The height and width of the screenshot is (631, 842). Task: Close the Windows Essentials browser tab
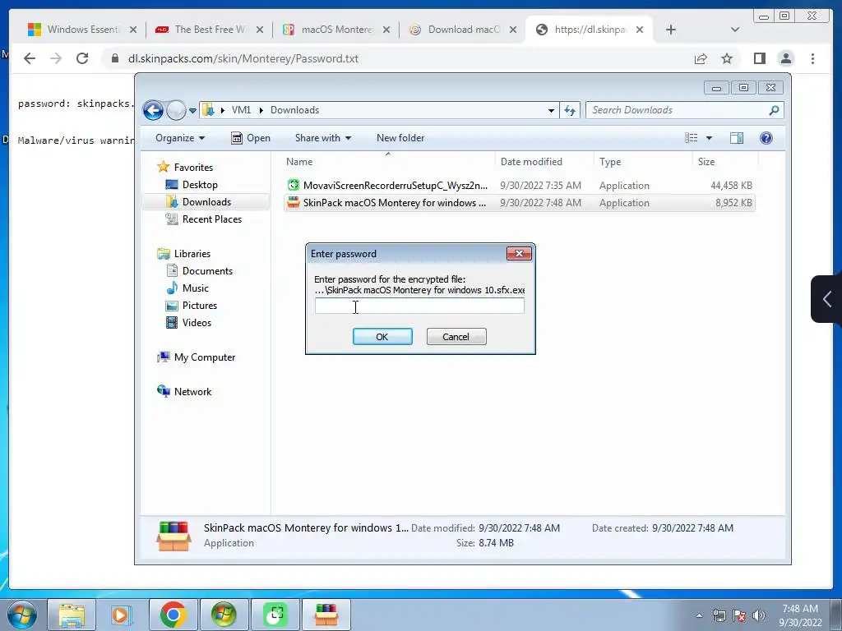[133, 30]
